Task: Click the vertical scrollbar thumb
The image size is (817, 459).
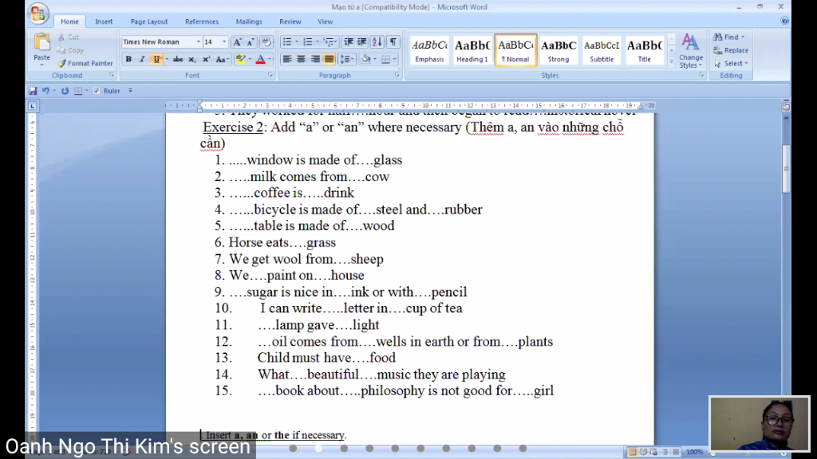Action: point(786,169)
